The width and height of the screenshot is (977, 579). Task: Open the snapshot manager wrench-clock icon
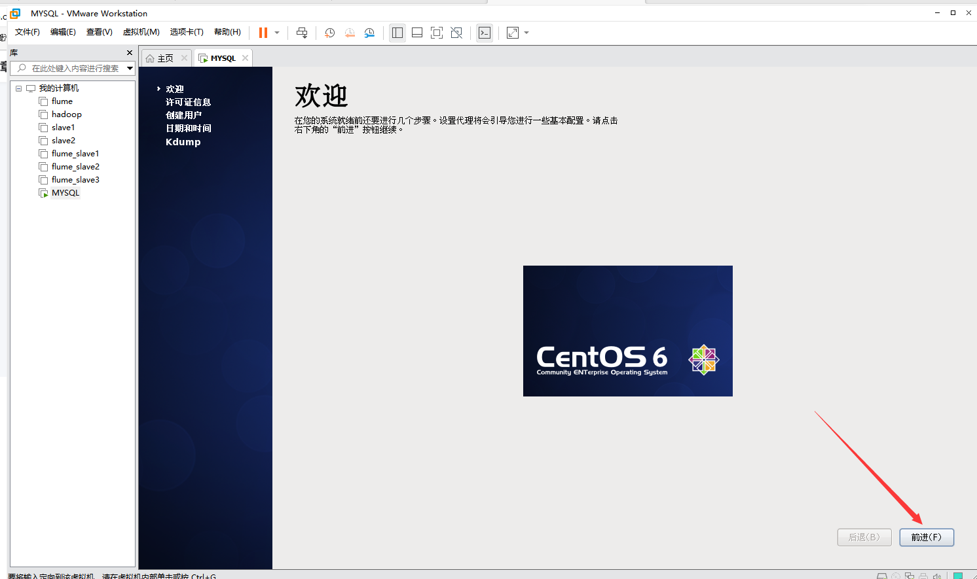click(x=369, y=33)
